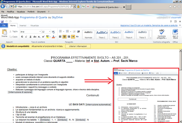Open the highlight color dropdown arrow
This screenshot has width=182, height=123.
tap(50, 37)
